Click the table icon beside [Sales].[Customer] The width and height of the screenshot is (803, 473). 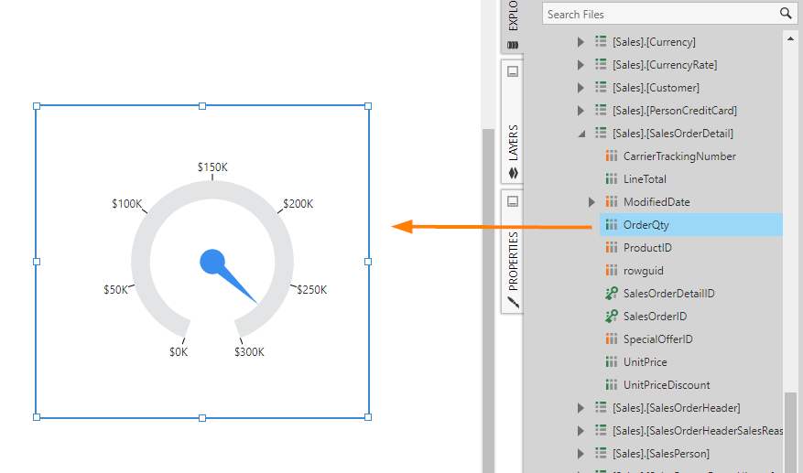point(601,88)
